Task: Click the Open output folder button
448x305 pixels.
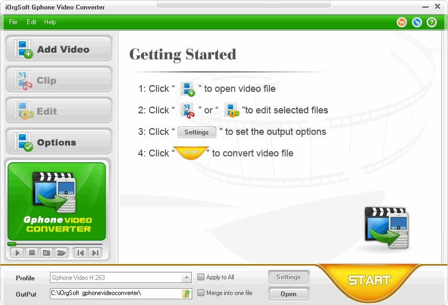Action: pos(288,294)
